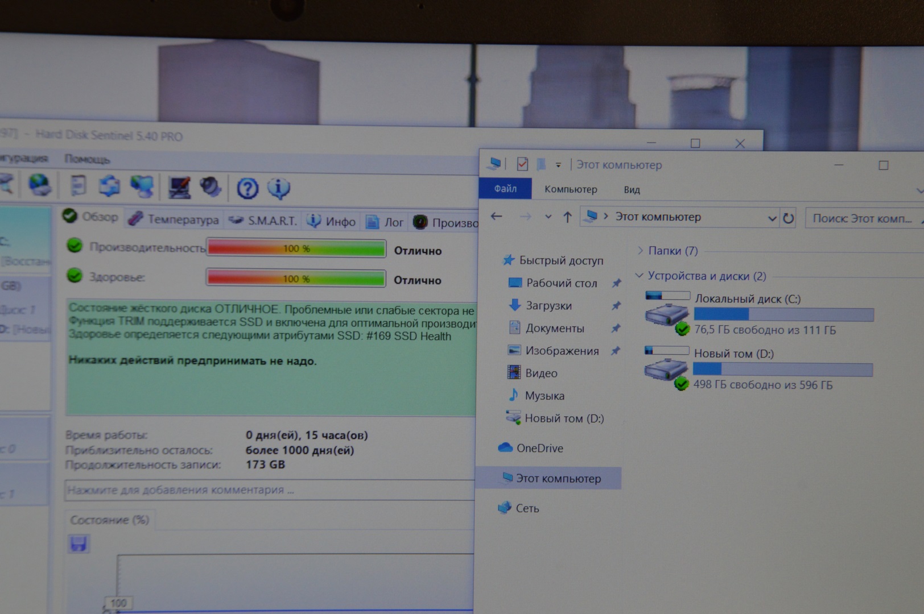Viewport: 924px width, 614px height.
Task: Click the up arrow navigation button
Action: [567, 217]
